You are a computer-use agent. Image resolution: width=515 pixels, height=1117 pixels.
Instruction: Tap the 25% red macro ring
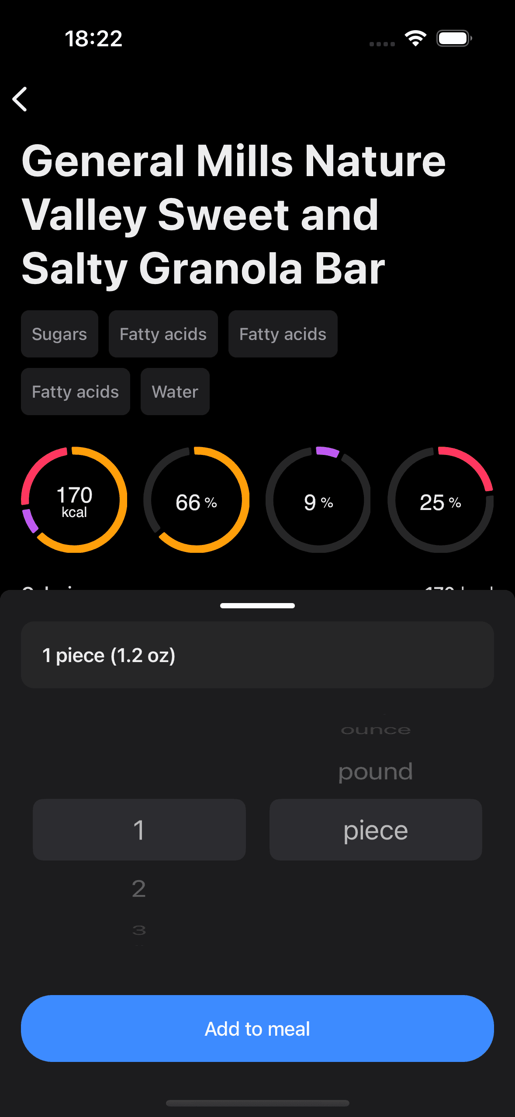point(441,500)
